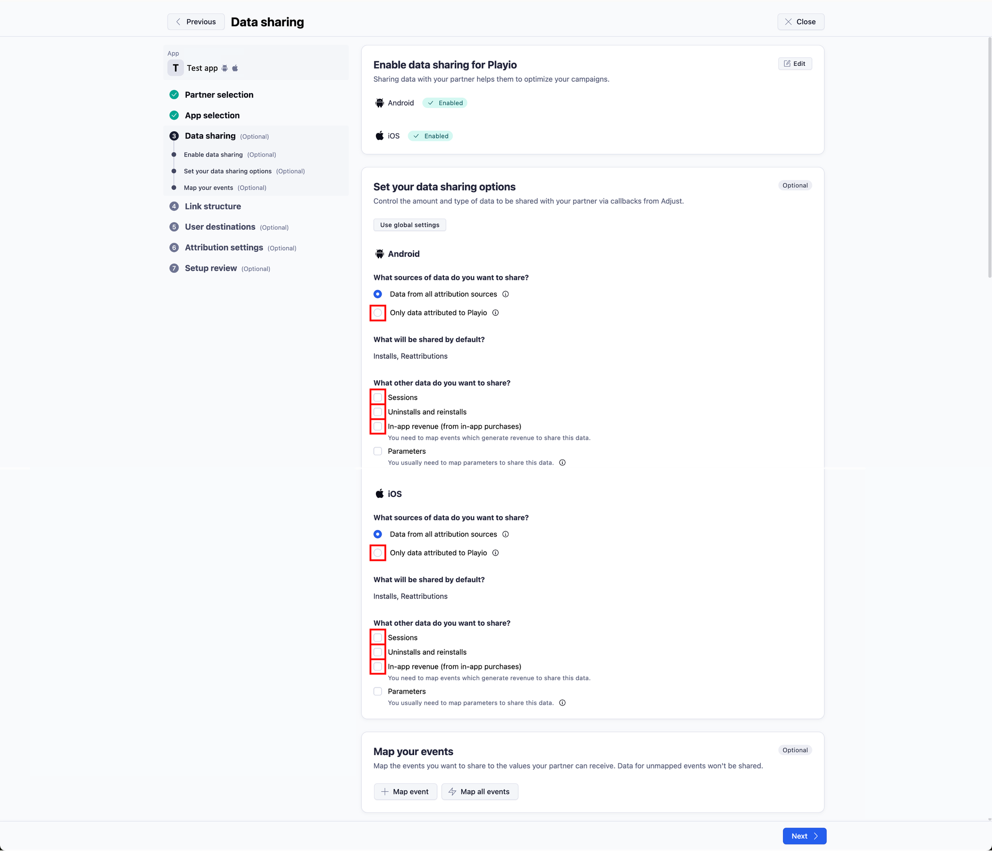The image size is (992, 851).
Task: Click the Map event button
Action: tap(405, 791)
